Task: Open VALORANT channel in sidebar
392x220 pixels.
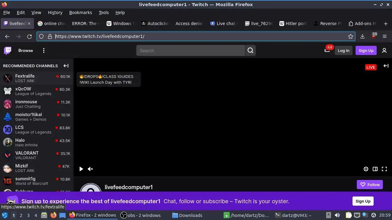Action: (x=37, y=155)
